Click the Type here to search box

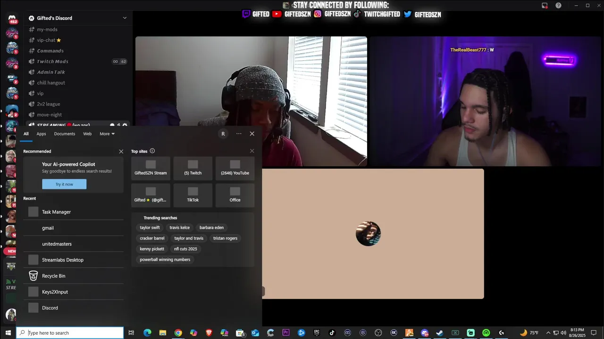[70, 333]
